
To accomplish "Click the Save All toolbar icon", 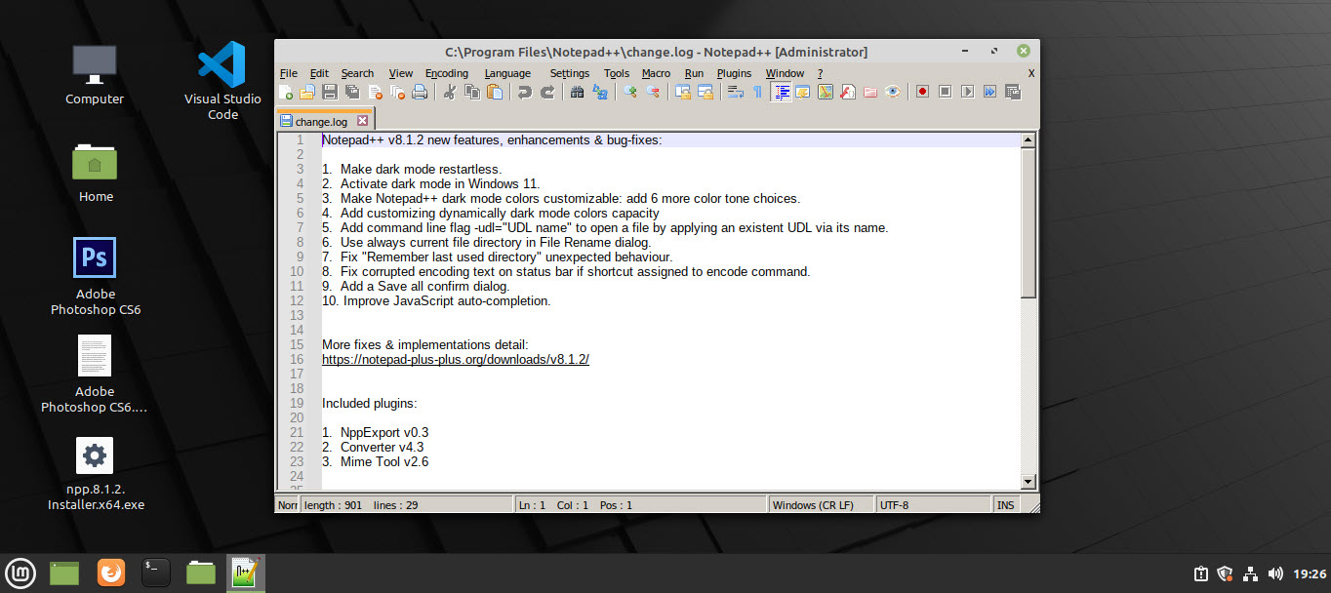I will 351,92.
